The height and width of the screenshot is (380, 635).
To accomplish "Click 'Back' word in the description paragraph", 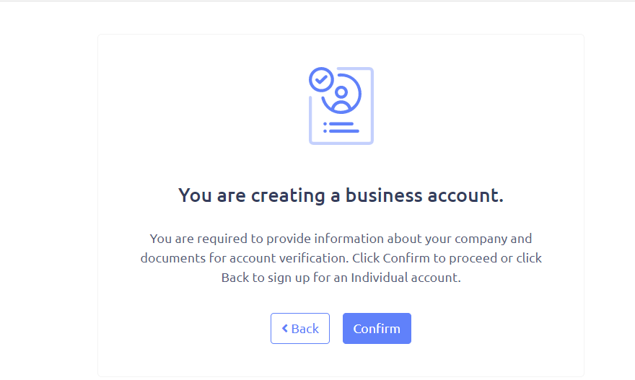I will point(235,278).
